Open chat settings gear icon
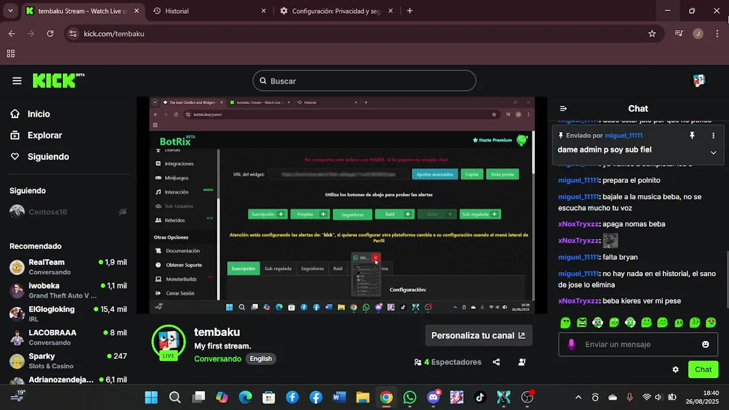The image size is (729, 410). pyautogui.click(x=675, y=370)
